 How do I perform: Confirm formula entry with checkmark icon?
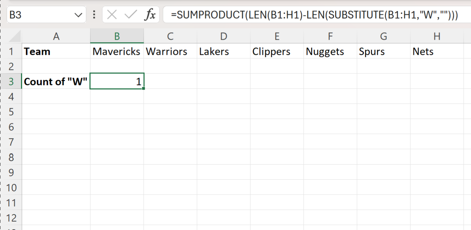131,15
